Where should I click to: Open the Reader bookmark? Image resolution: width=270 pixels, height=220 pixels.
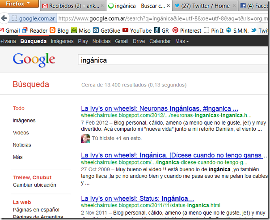pyautogui.click(x=35, y=30)
